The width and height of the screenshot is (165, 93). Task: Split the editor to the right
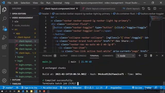click(155, 9)
